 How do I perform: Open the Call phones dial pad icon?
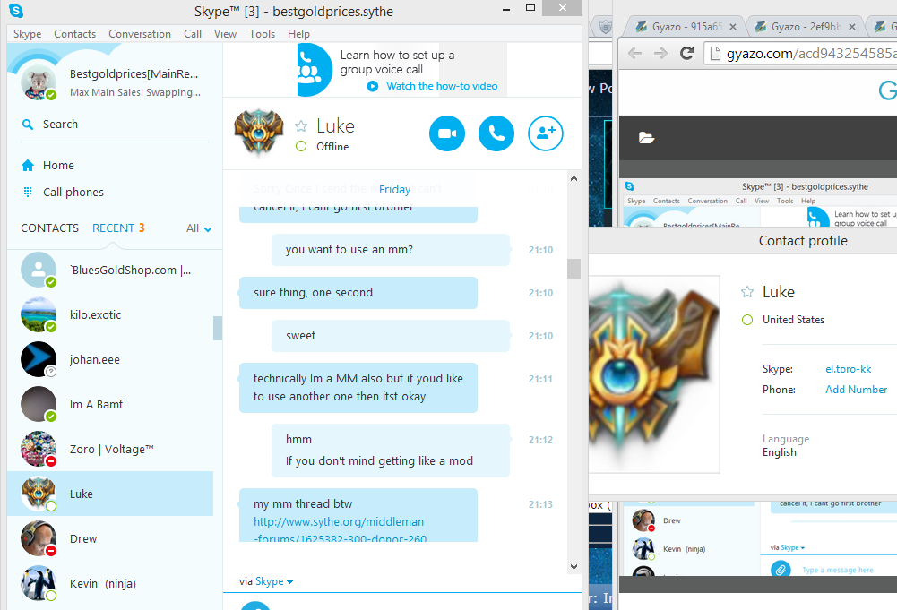point(28,192)
